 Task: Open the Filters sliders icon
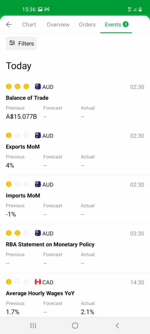click(x=12, y=43)
